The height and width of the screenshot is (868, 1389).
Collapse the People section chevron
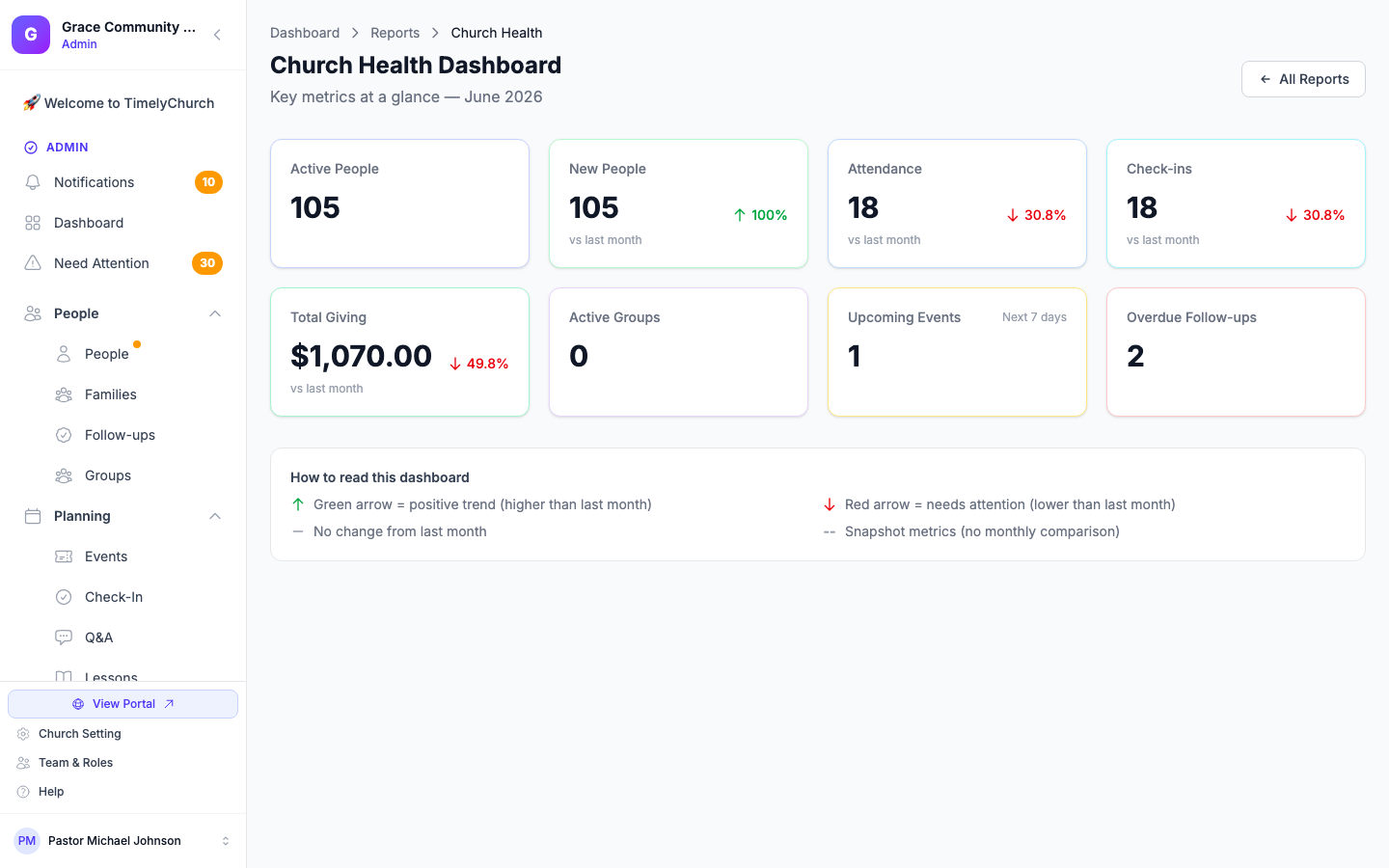click(215, 313)
